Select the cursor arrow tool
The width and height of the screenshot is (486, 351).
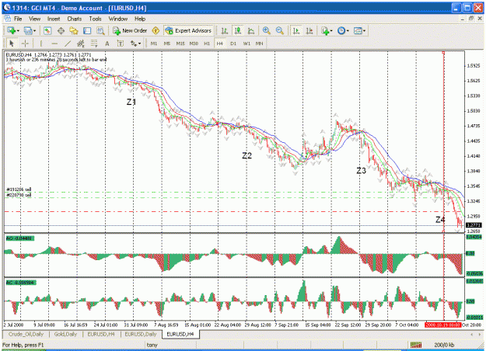click(x=12, y=43)
